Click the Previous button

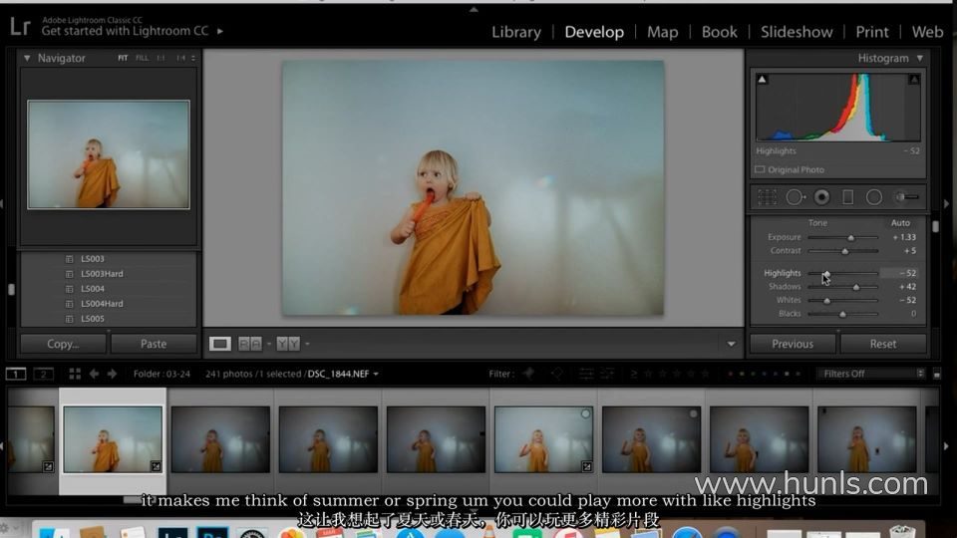(793, 344)
